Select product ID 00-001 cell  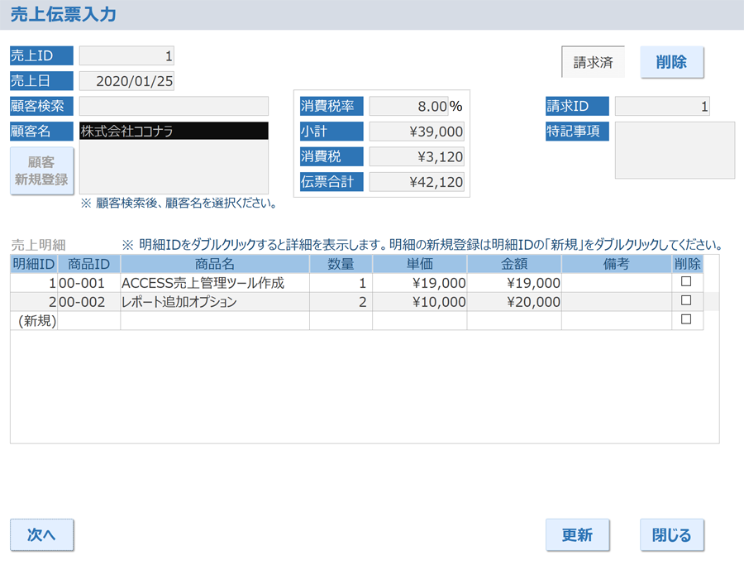88,283
